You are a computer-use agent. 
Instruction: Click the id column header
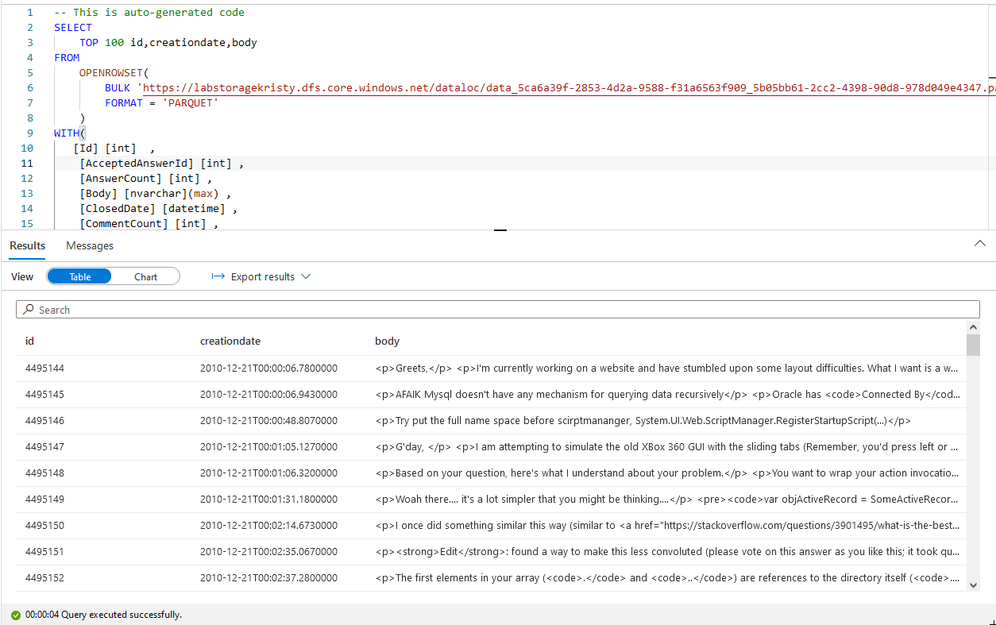(x=29, y=341)
